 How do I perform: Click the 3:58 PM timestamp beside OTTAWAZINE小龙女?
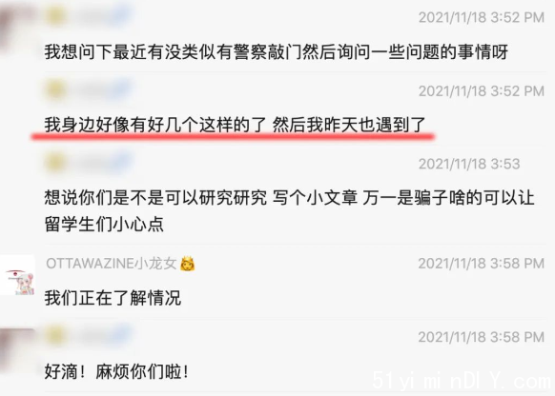click(482, 264)
